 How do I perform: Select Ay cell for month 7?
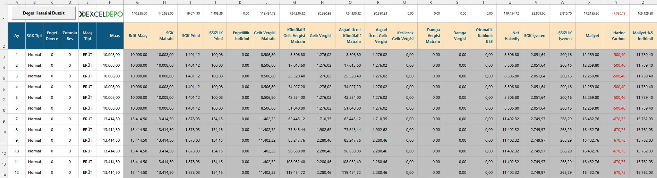(x=17, y=119)
